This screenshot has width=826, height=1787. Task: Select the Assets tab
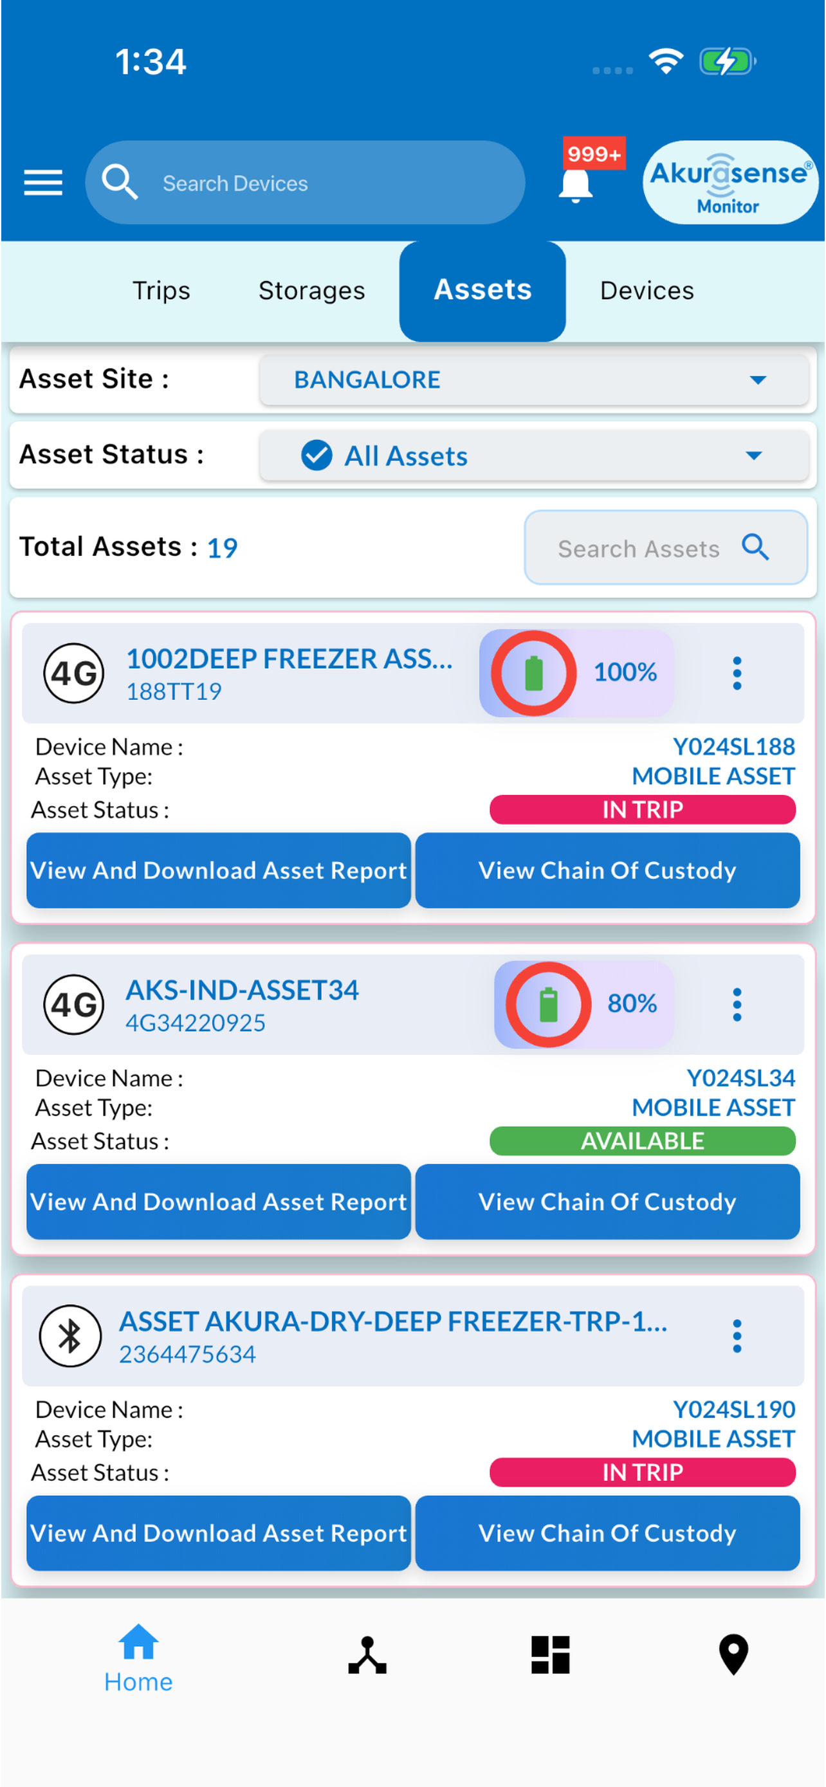point(482,291)
